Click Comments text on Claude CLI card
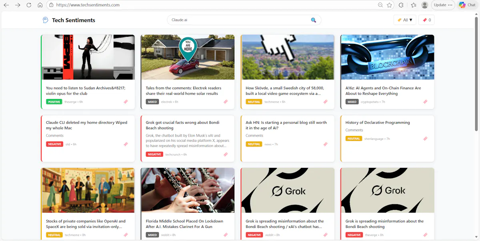Viewport: 480px width, 241px height. click(x=55, y=136)
